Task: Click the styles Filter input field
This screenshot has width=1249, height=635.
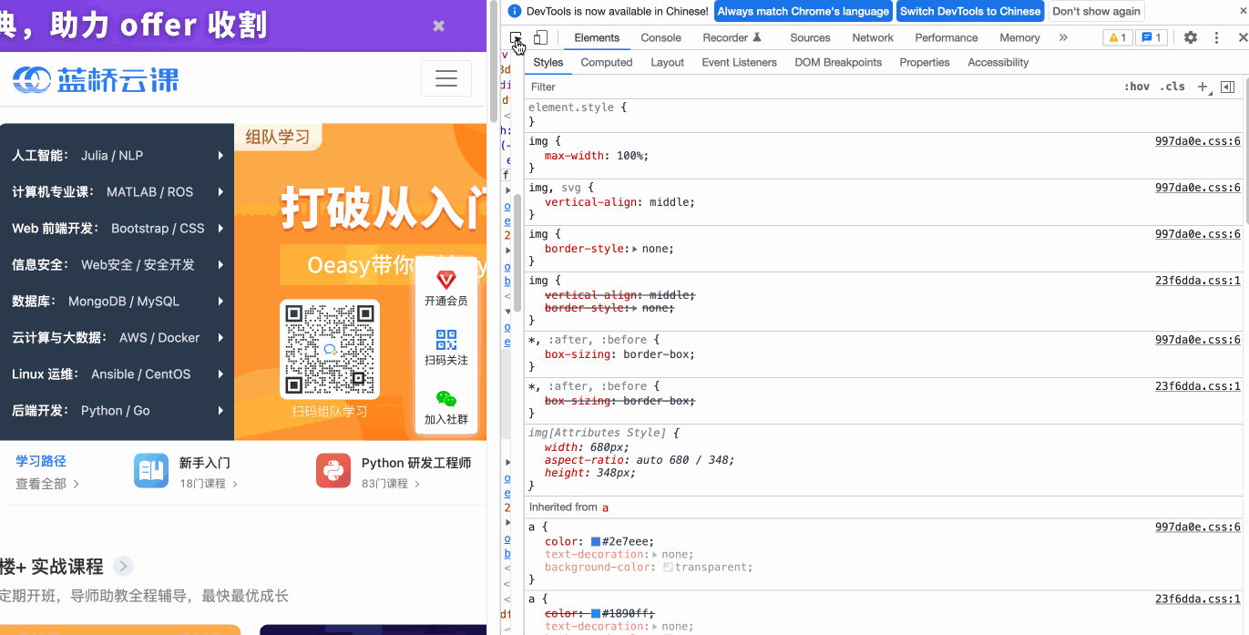Action: point(820,87)
